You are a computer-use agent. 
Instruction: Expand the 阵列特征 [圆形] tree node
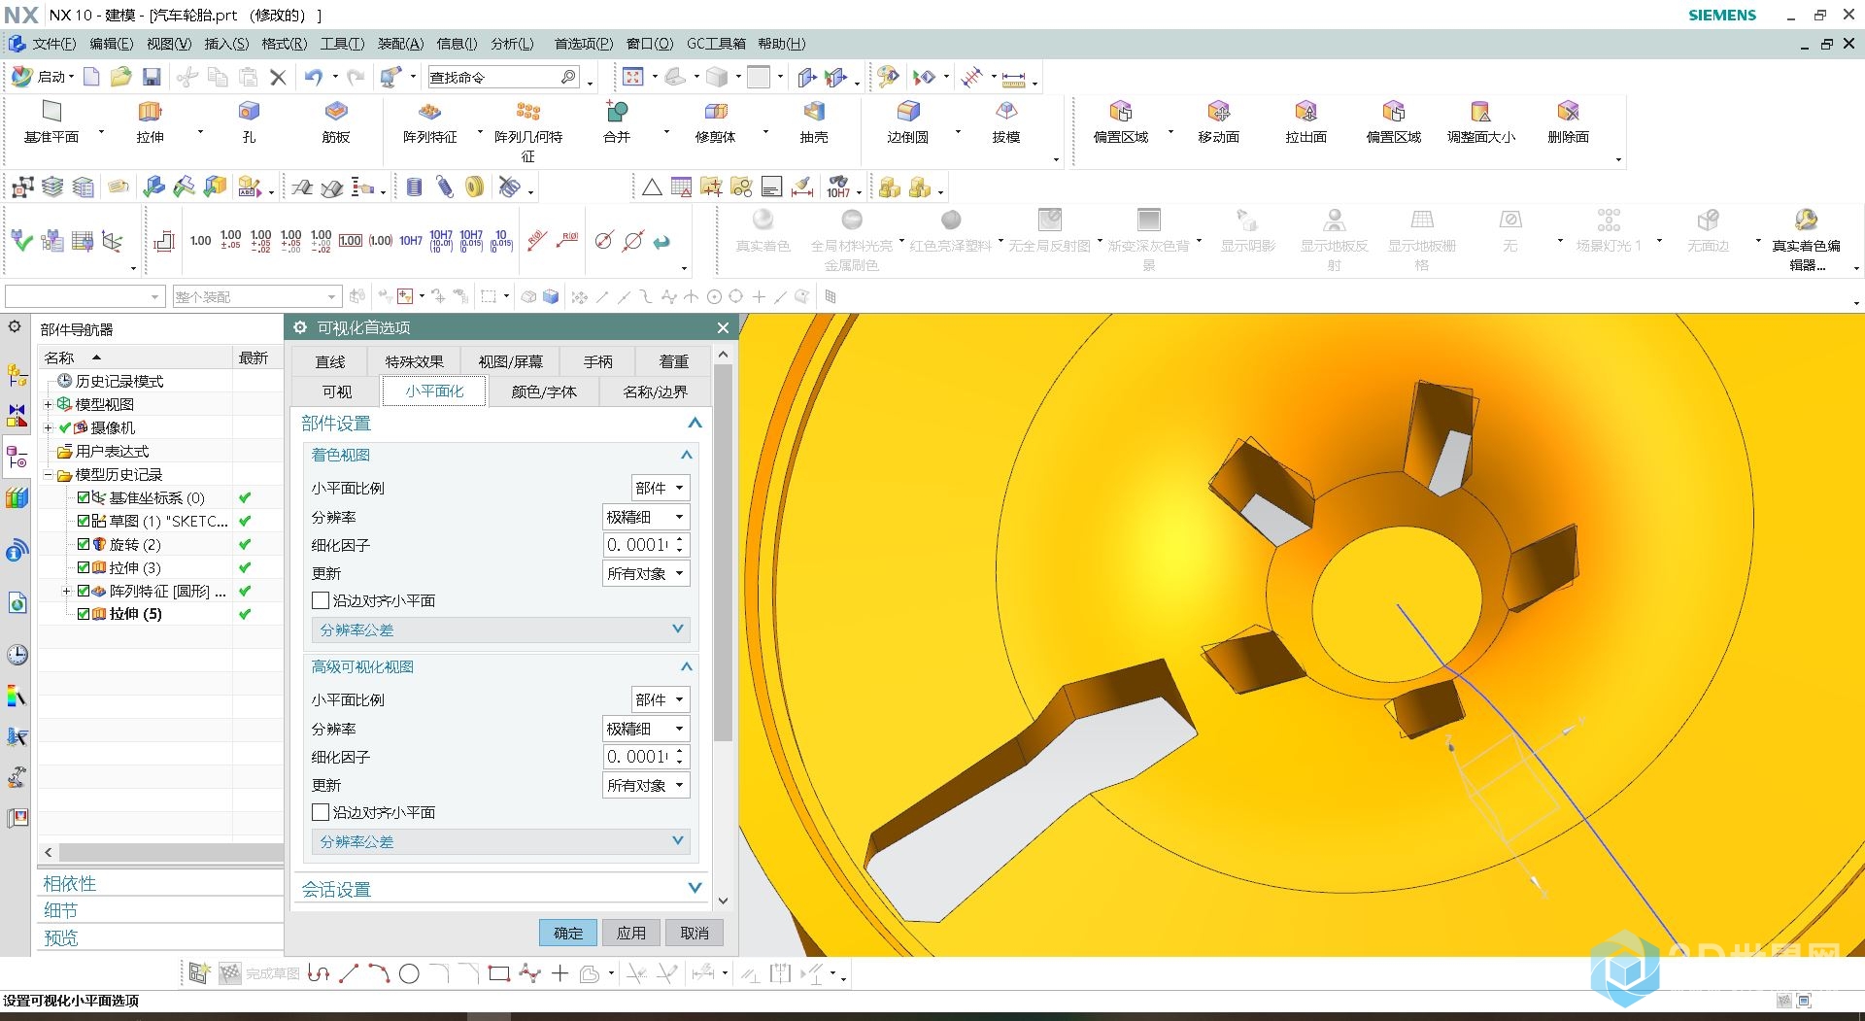click(66, 591)
